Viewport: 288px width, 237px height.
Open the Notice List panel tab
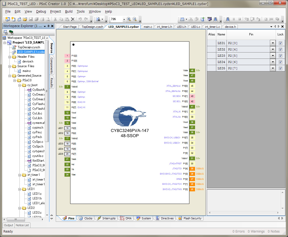pyautogui.click(x=22, y=225)
